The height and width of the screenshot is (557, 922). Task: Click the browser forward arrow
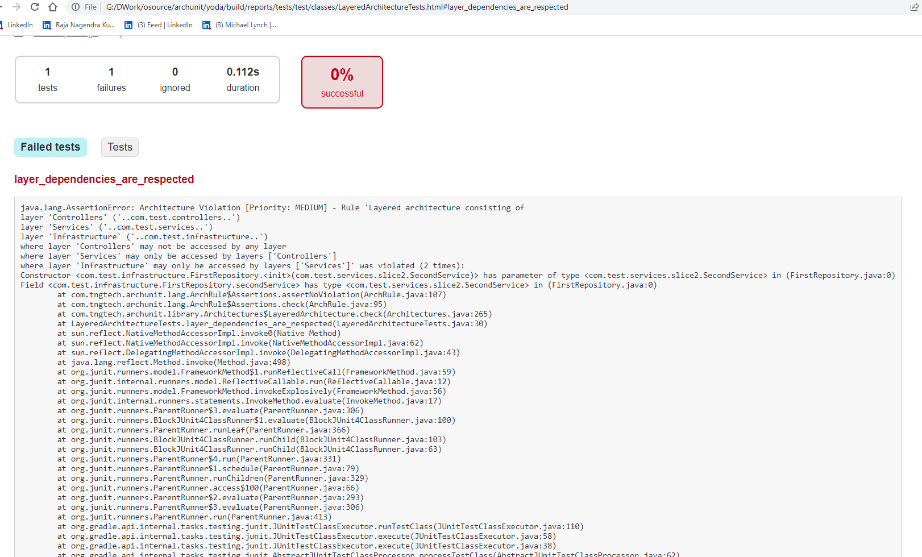pos(16,7)
